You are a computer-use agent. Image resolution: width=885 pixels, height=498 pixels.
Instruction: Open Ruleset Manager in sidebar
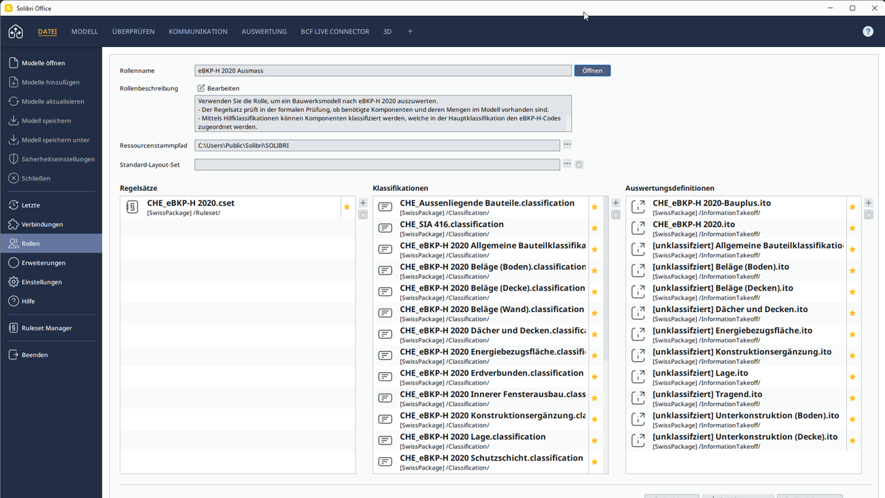tap(51, 328)
